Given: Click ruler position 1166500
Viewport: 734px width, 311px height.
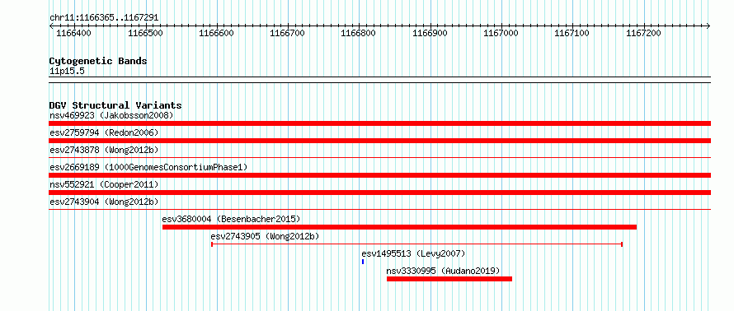Looking at the screenshot, I should tap(145, 33).
